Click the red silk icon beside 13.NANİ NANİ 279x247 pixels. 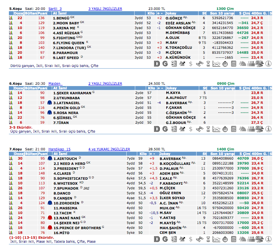(50, 218)
